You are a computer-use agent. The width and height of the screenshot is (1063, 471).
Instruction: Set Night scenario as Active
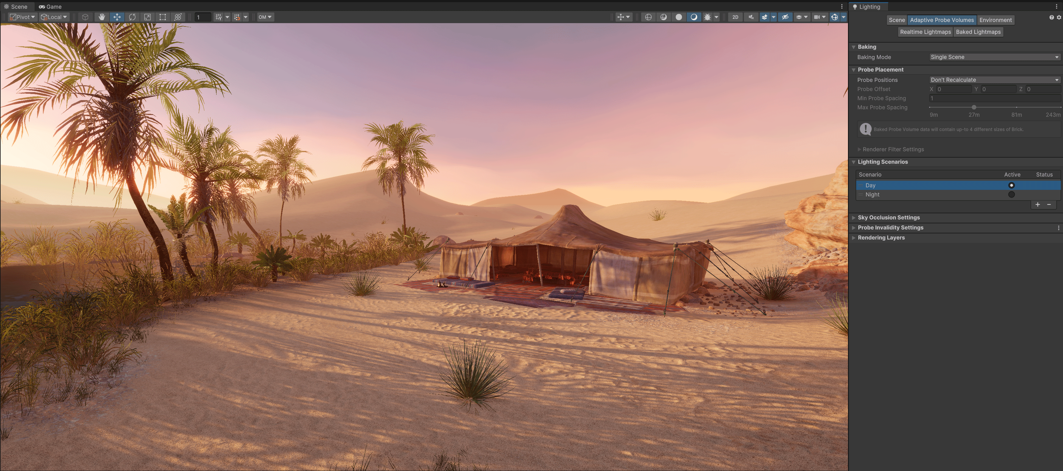click(1011, 194)
